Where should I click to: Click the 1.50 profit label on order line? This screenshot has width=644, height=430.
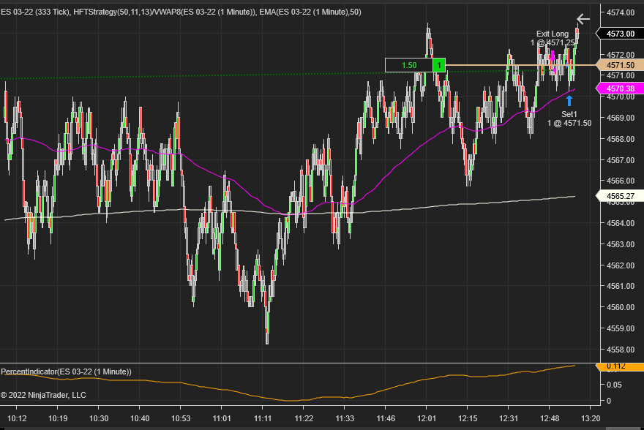[409, 65]
